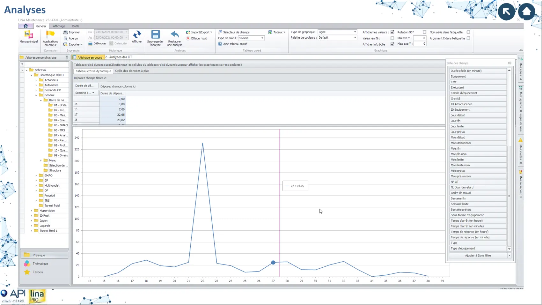Viewport: 542px width, 305px height.
Task: Open the Type de calcul dropdown
Action: tap(262, 38)
